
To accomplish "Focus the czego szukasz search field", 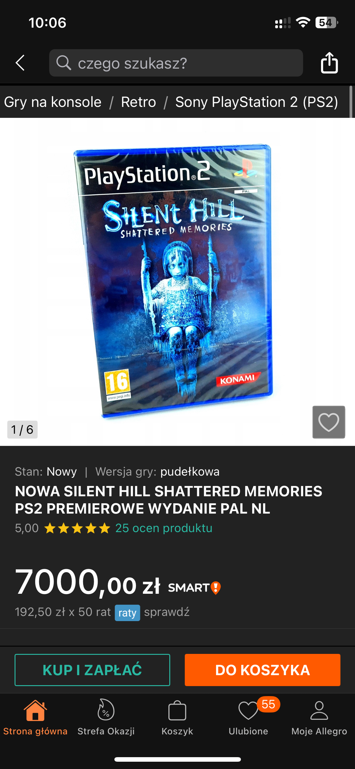I will pyautogui.click(x=176, y=63).
